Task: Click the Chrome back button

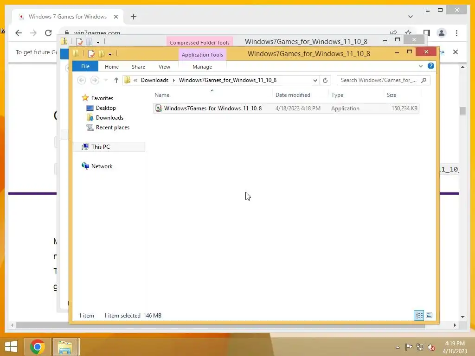Action: pyautogui.click(x=19, y=33)
